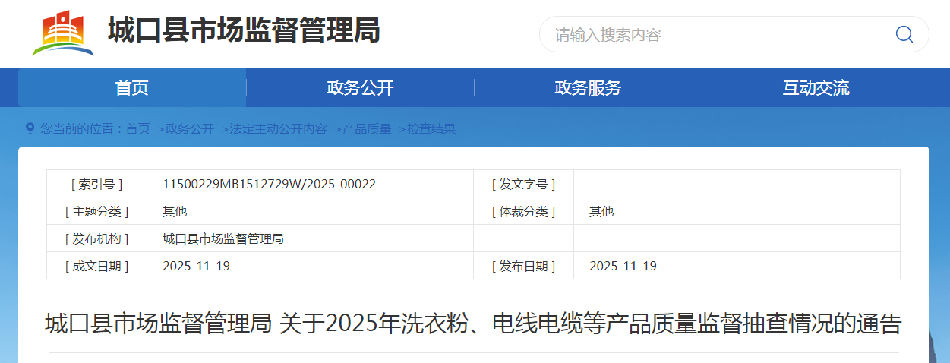The image size is (950, 363).
Task: Select 检查结果 breadcrumb link
Action: [431, 129]
